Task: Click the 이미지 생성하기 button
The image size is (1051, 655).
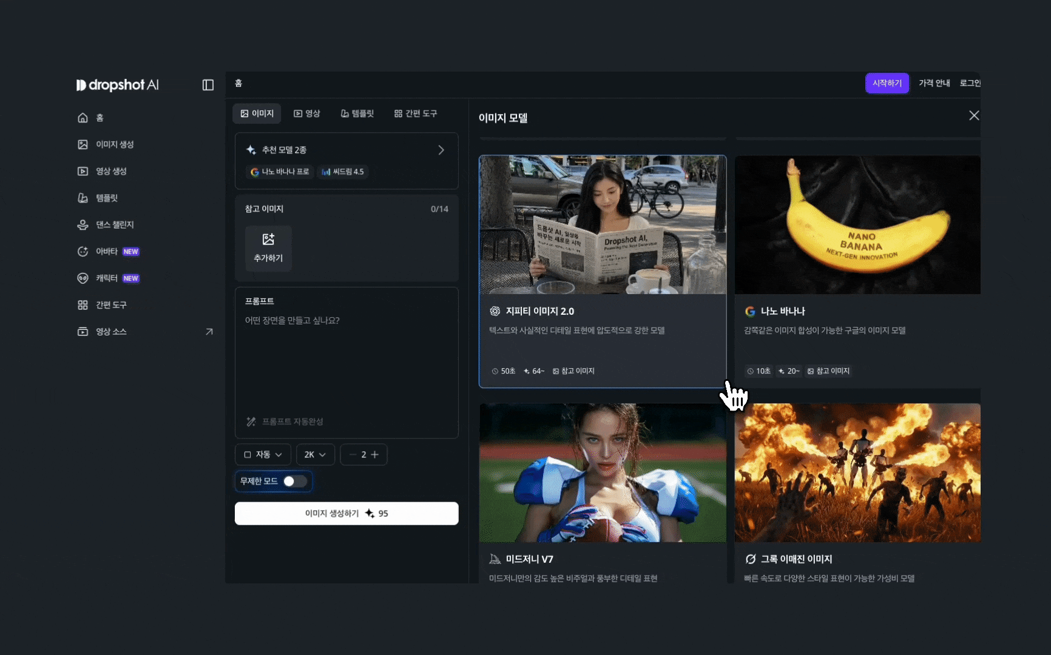Action: (x=346, y=513)
